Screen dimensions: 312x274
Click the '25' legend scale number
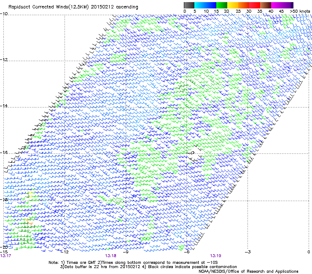coord(238,11)
